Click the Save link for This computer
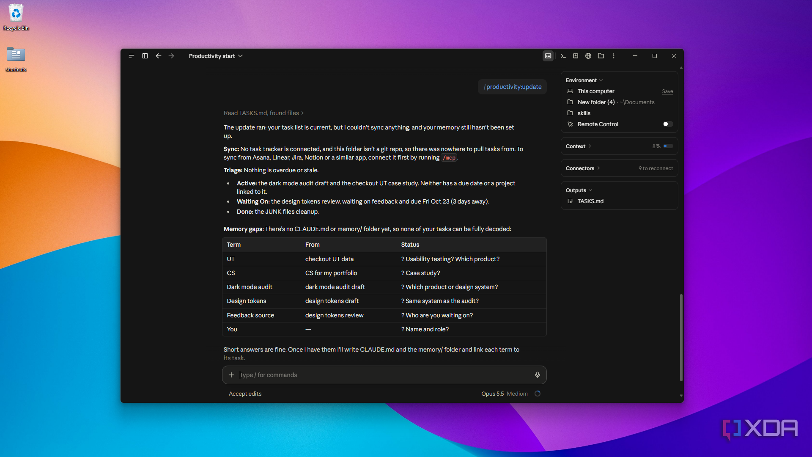The width and height of the screenshot is (812, 457). [x=667, y=91]
